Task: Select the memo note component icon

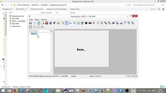Action: tap(94, 23)
